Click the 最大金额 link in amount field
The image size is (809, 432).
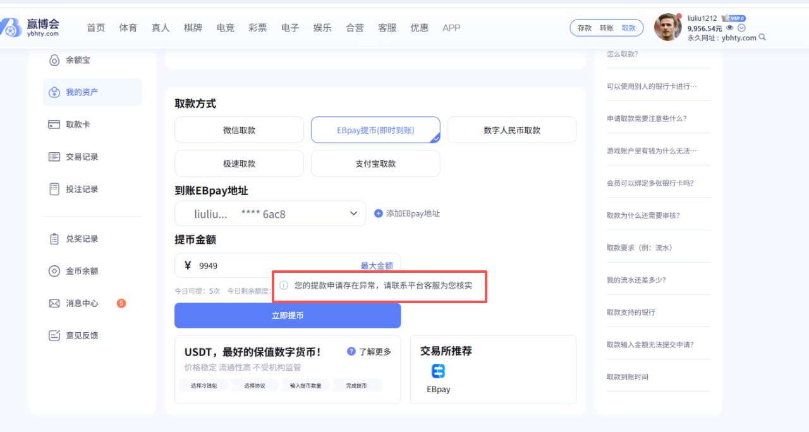coord(376,266)
